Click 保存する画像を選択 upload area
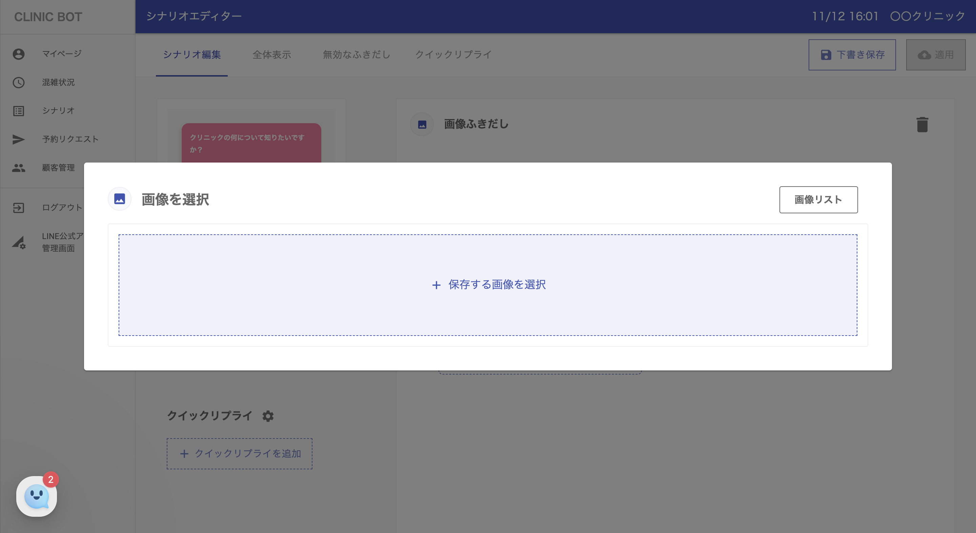The width and height of the screenshot is (976, 533). tap(488, 285)
